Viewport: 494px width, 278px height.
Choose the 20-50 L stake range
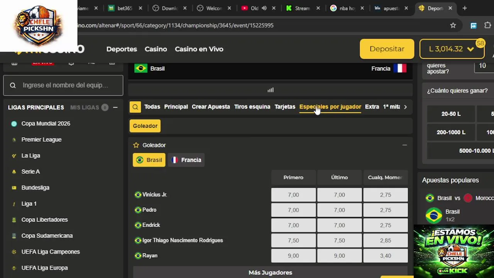(x=451, y=114)
